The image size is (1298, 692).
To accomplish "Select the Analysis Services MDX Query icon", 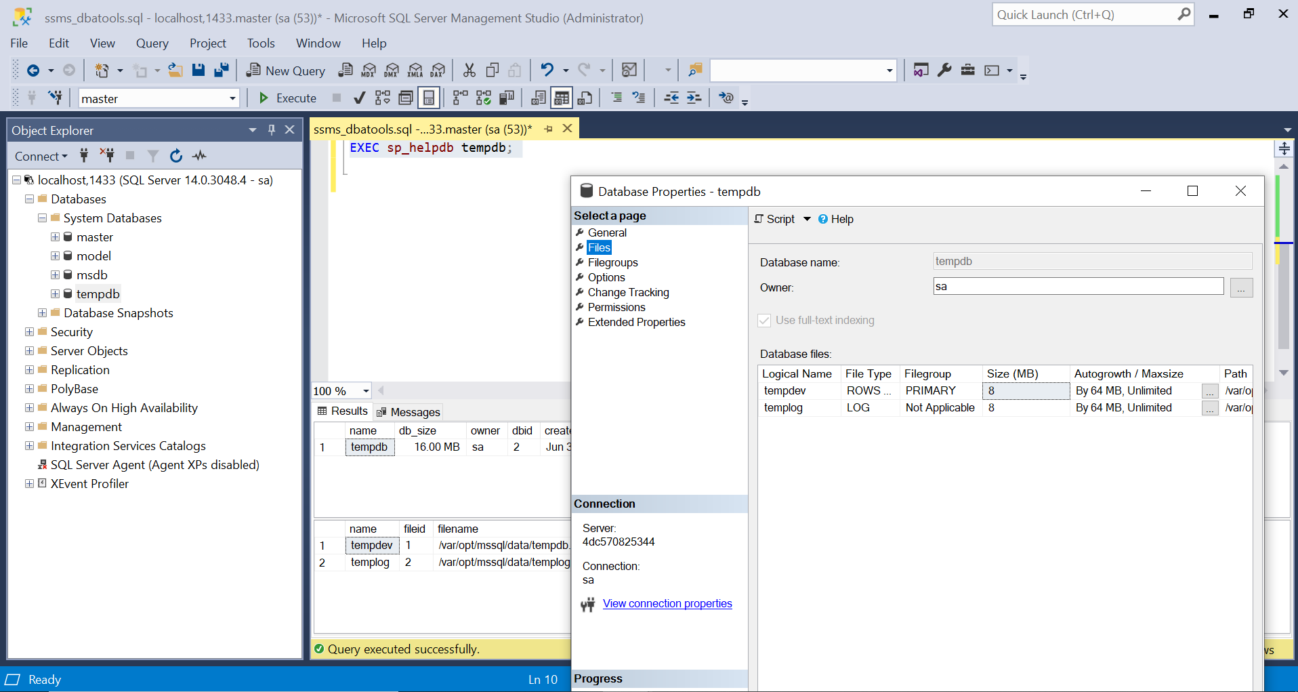I will (x=369, y=70).
